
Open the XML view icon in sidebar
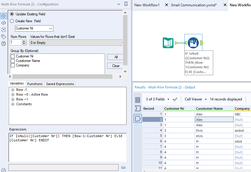4,23
